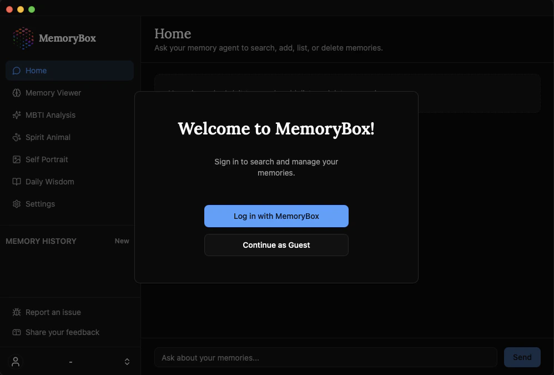554x375 pixels.
Task: Click the MBTI Analysis sparkle icon
Action: click(17, 115)
